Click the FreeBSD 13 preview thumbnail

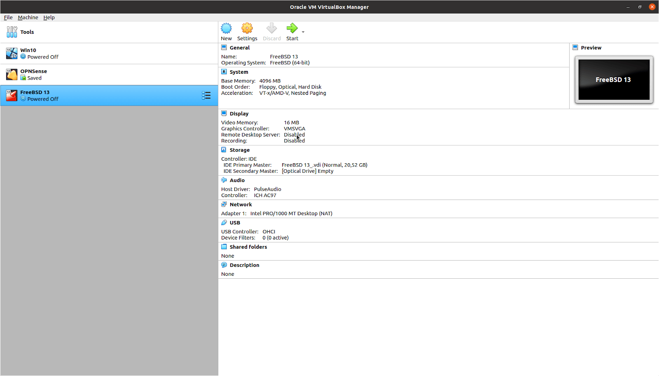[614, 80]
